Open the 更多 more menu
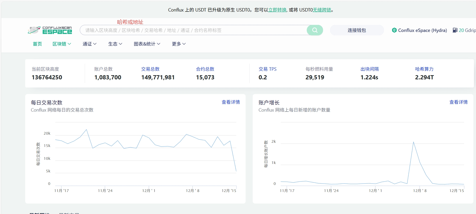The height and width of the screenshot is (214, 476). click(179, 44)
